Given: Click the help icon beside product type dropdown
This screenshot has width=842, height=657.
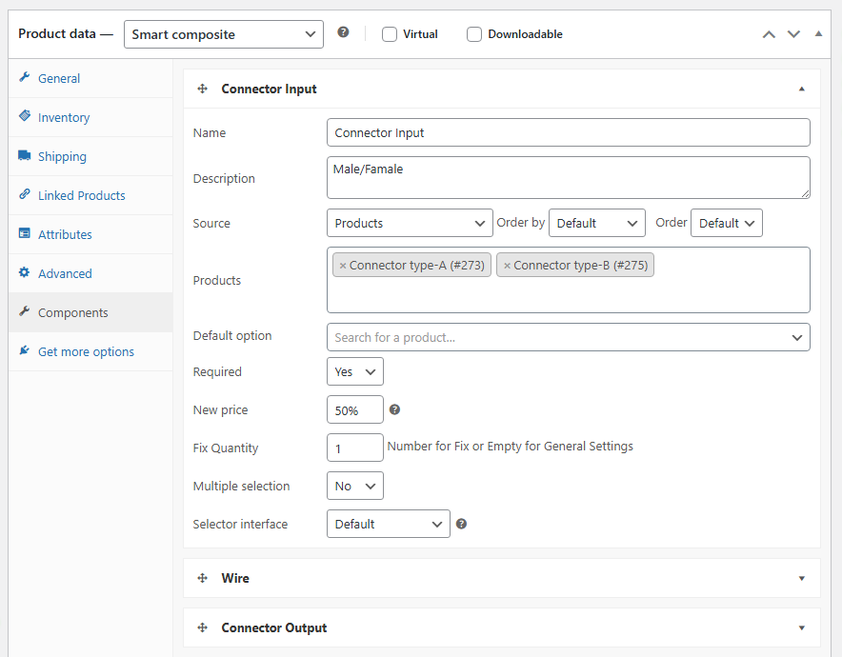Looking at the screenshot, I should pyautogui.click(x=343, y=32).
